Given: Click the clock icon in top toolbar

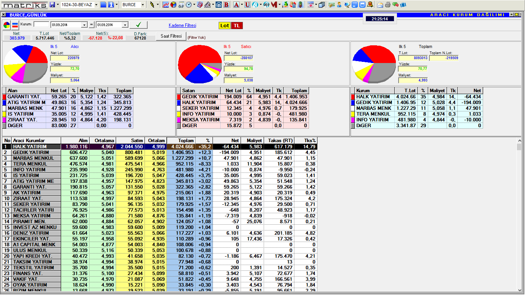Looking at the screenshot, I should coord(189,5).
